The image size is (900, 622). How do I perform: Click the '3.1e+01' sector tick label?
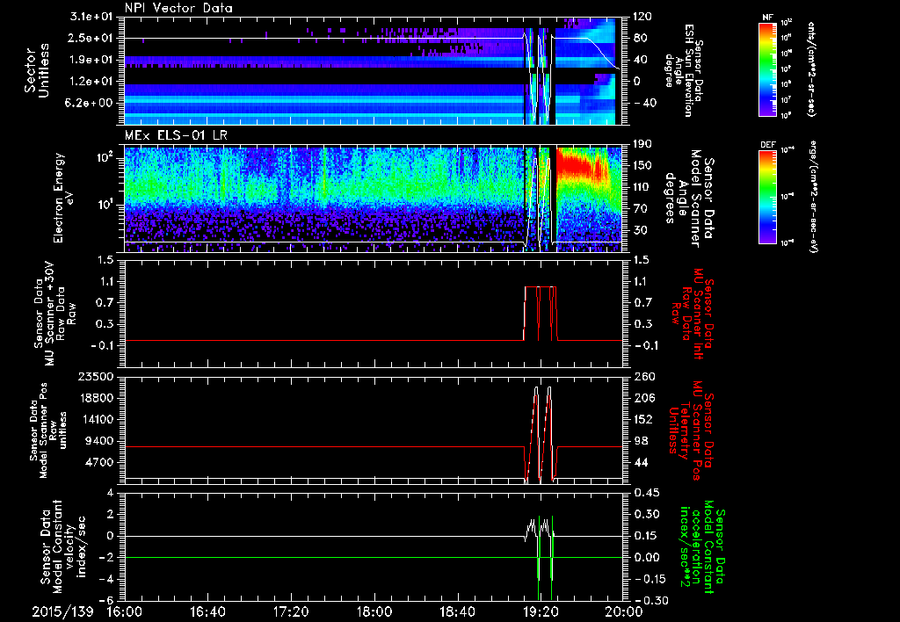click(x=91, y=17)
